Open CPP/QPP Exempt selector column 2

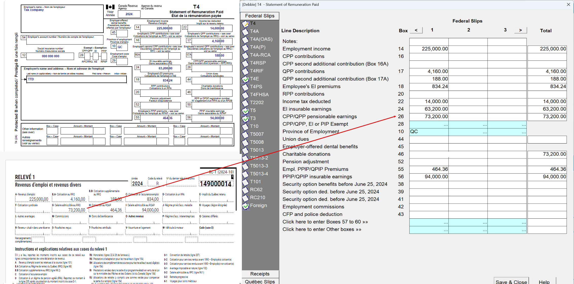pos(468,125)
